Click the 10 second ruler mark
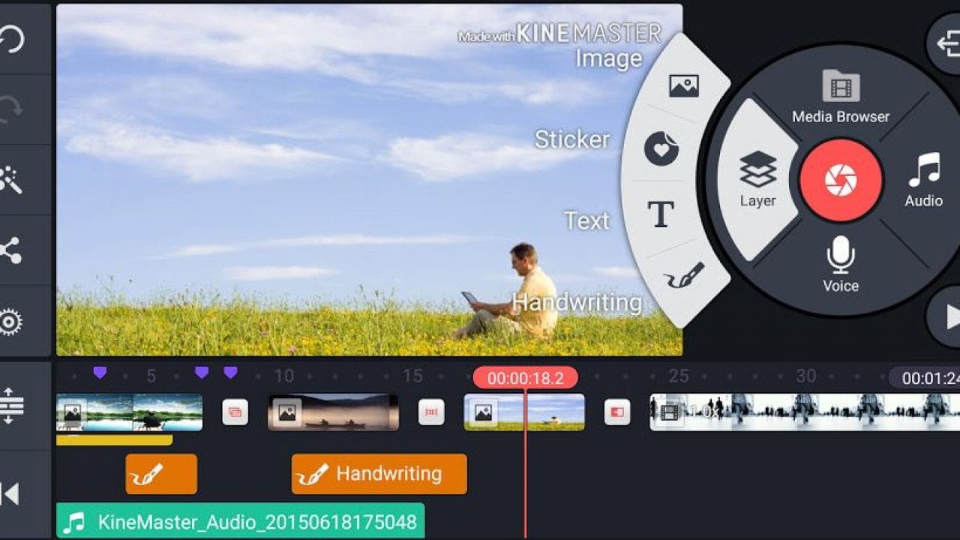The image size is (960, 540). coord(284,376)
